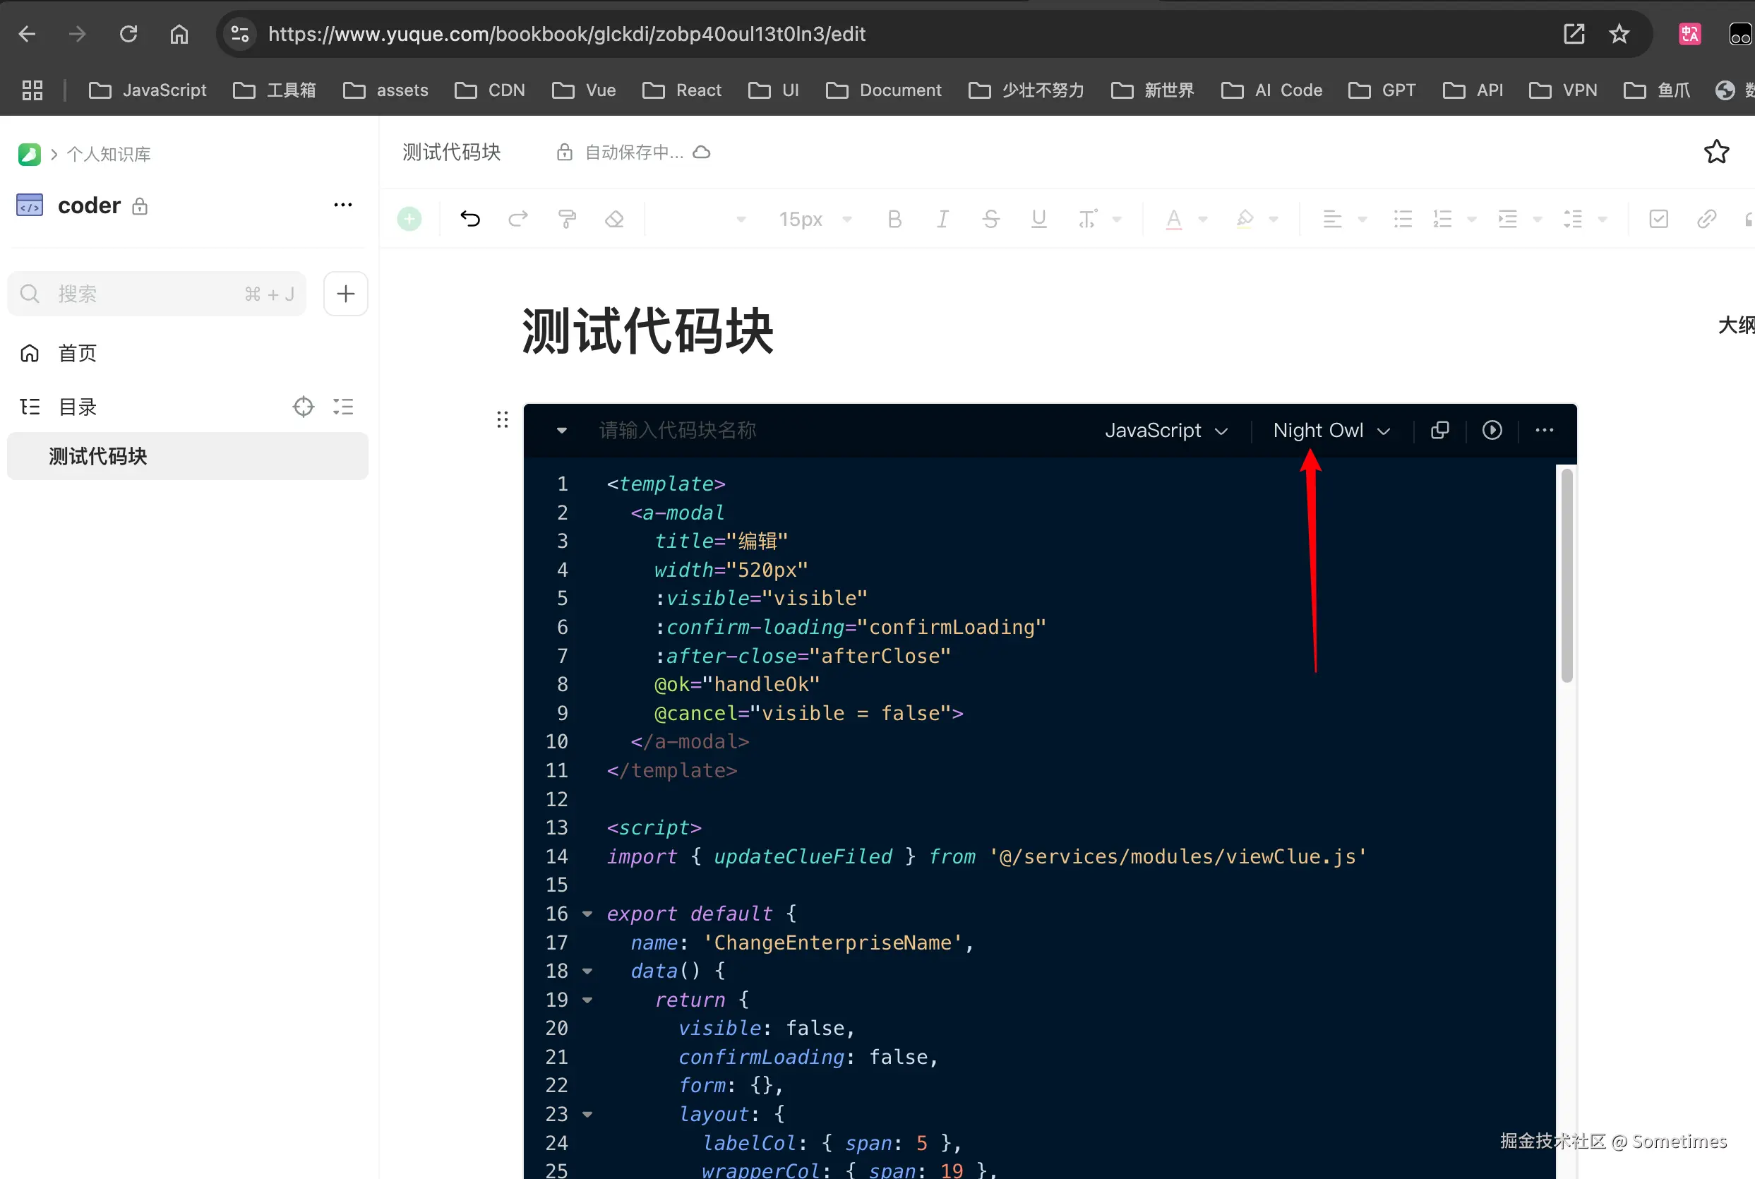Open the 目录 section in the sidebar
This screenshot has width=1755, height=1179.
click(78, 406)
